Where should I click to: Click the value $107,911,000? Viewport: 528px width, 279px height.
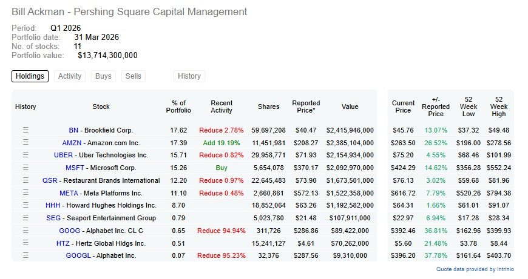coord(350,218)
